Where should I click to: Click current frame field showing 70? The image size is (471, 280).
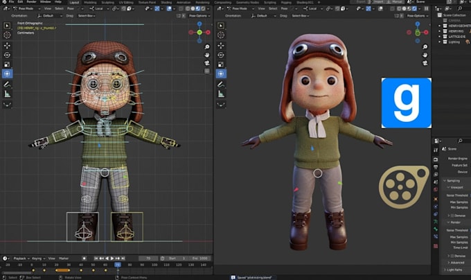pos(148,259)
